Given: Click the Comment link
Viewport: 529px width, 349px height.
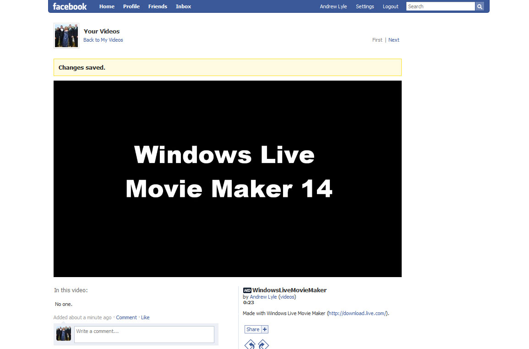Looking at the screenshot, I should (x=126, y=317).
